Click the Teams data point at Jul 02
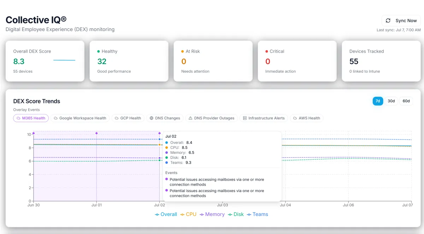The height and width of the screenshot is (234, 424). [160, 139]
